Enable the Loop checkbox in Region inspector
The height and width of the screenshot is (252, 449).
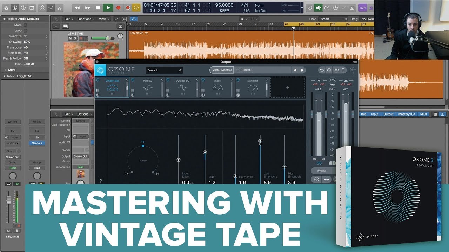point(25,31)
